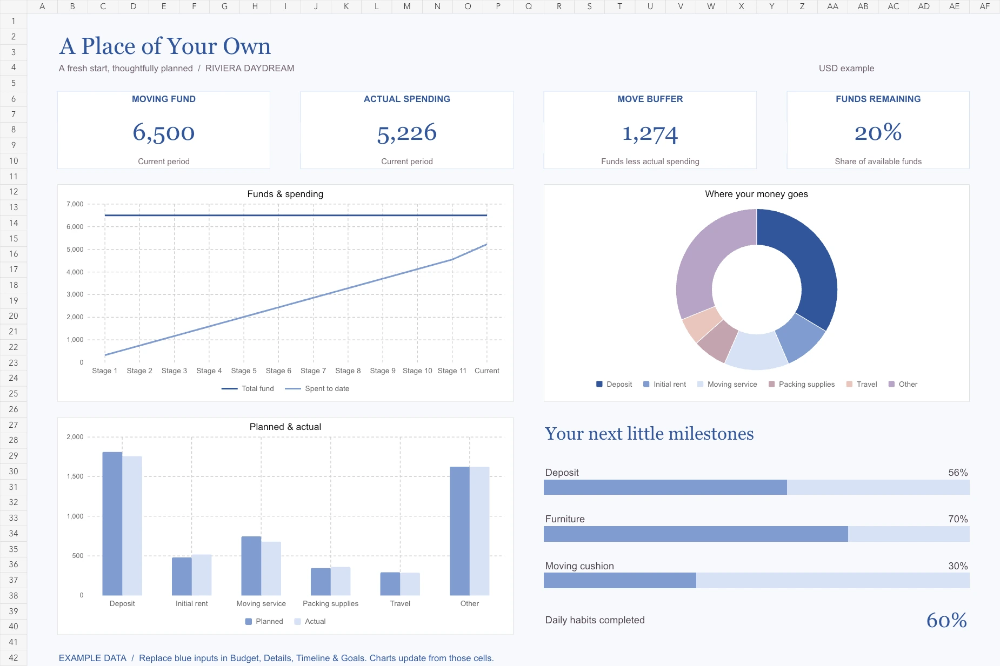
Task: Click the 56% Deposit milestone value
Action: coord(958,473)
